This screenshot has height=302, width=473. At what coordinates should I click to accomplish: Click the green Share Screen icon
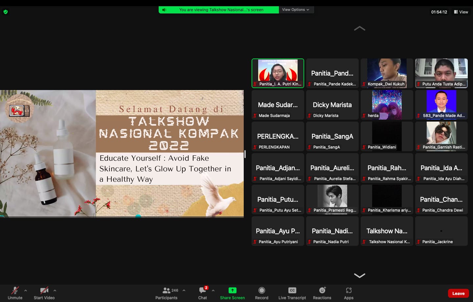(232, 290)
